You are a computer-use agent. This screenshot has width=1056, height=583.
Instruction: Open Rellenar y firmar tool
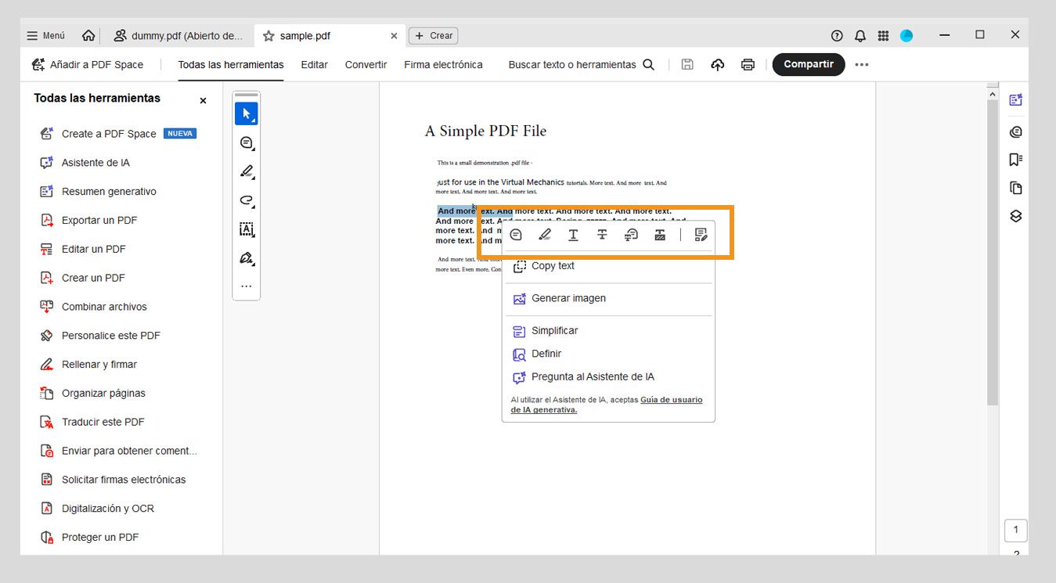[88, 365]
